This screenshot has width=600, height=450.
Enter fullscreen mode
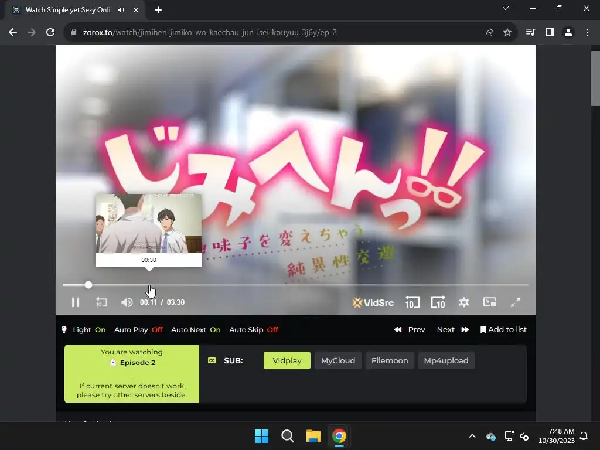click(x=516, y=302)
